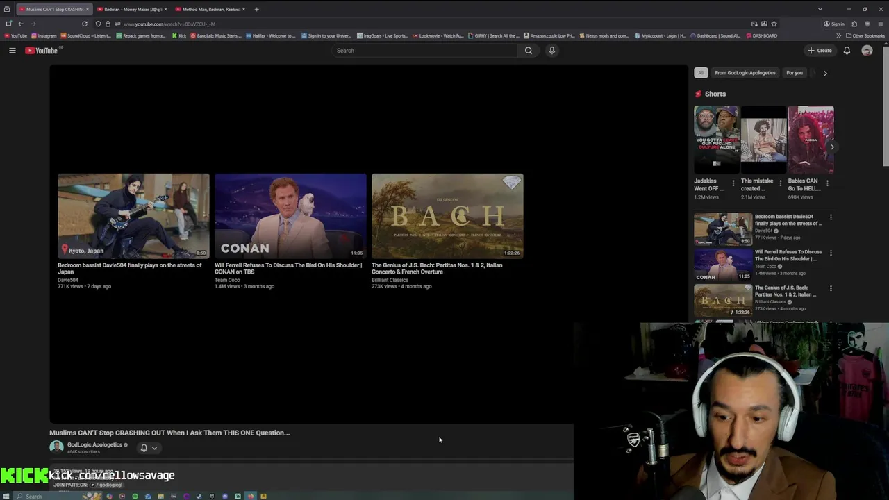Open options for sidebar Will Ferrell video

click(831, 253)
